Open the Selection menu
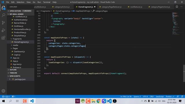Image resolution: width=185 pixels, height=104 pixels. tap(21, 2)
